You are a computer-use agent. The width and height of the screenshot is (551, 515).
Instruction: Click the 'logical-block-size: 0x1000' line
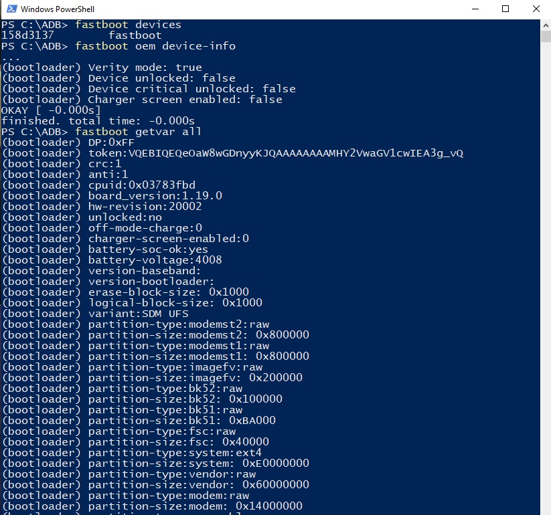[x=132, y=303]
